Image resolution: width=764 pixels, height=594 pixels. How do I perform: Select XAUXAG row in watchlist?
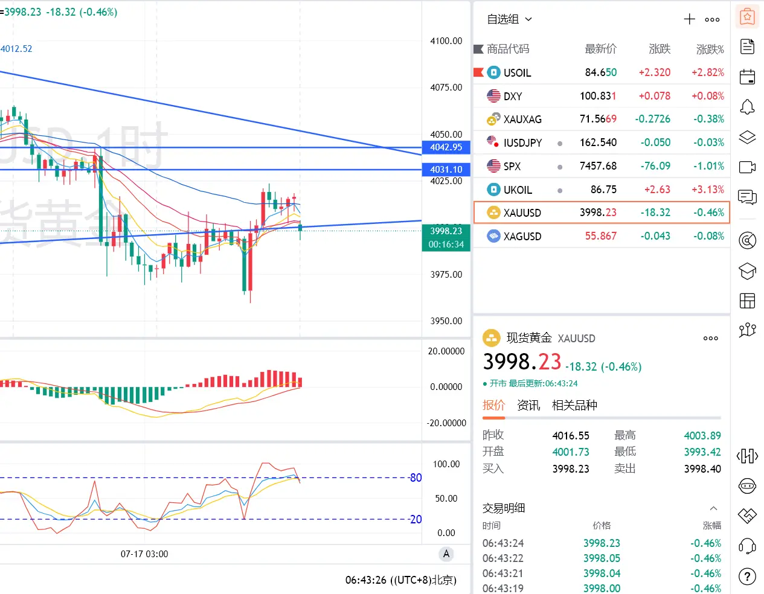coord(602,119)
